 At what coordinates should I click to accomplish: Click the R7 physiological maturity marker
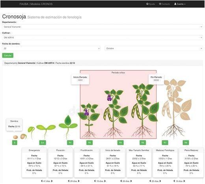click(x=165, y=143)
